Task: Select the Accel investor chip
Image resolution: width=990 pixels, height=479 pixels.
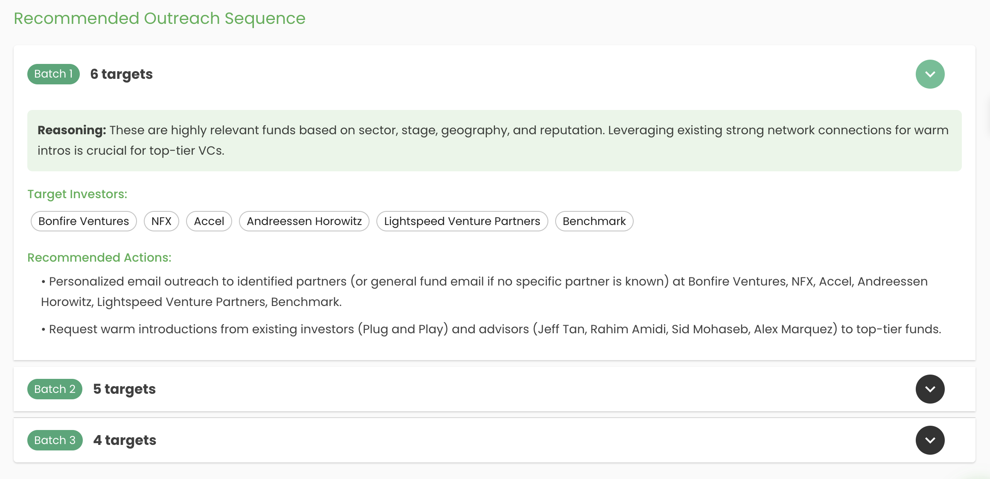Action: [209, 221]
